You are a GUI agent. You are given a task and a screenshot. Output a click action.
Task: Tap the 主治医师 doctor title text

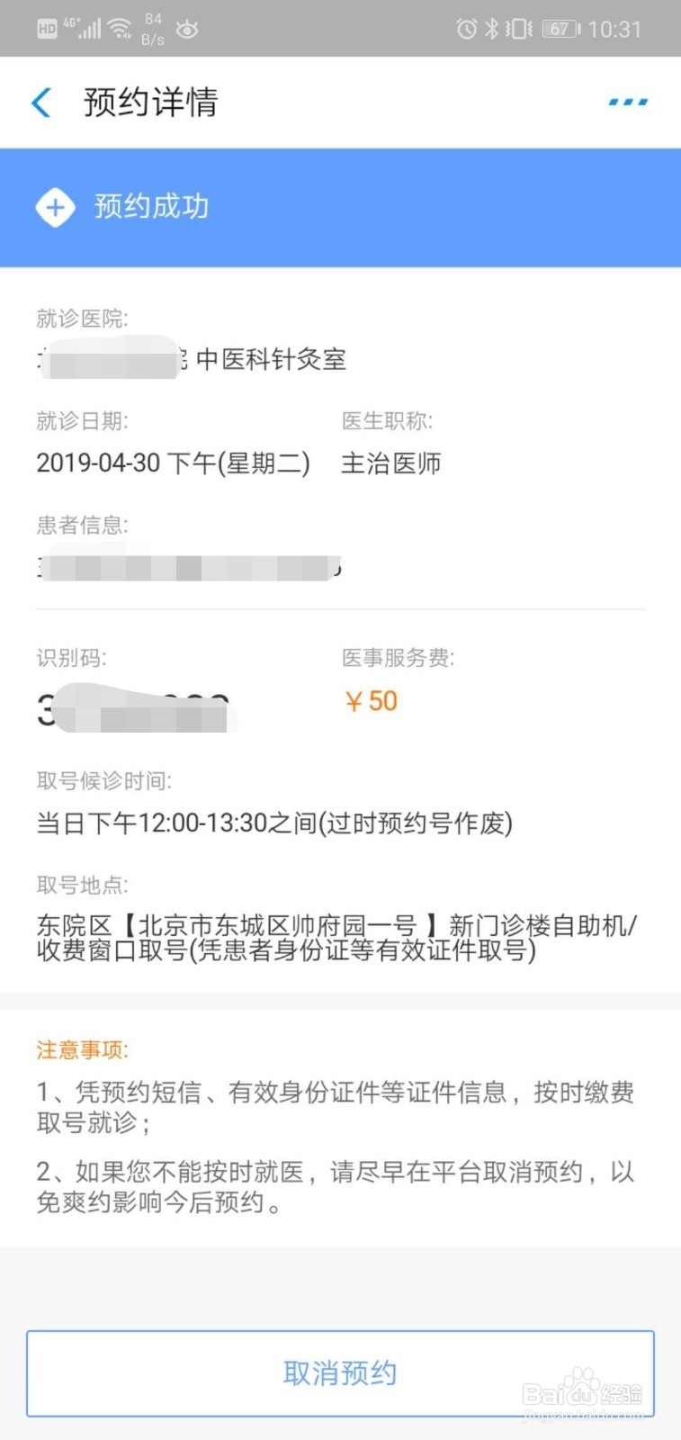click(x=390, y=463)
